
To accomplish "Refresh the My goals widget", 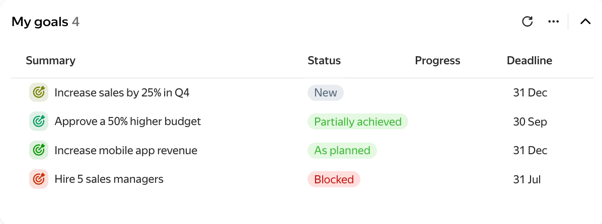I will pyautogui.click(x=528, y=22).
